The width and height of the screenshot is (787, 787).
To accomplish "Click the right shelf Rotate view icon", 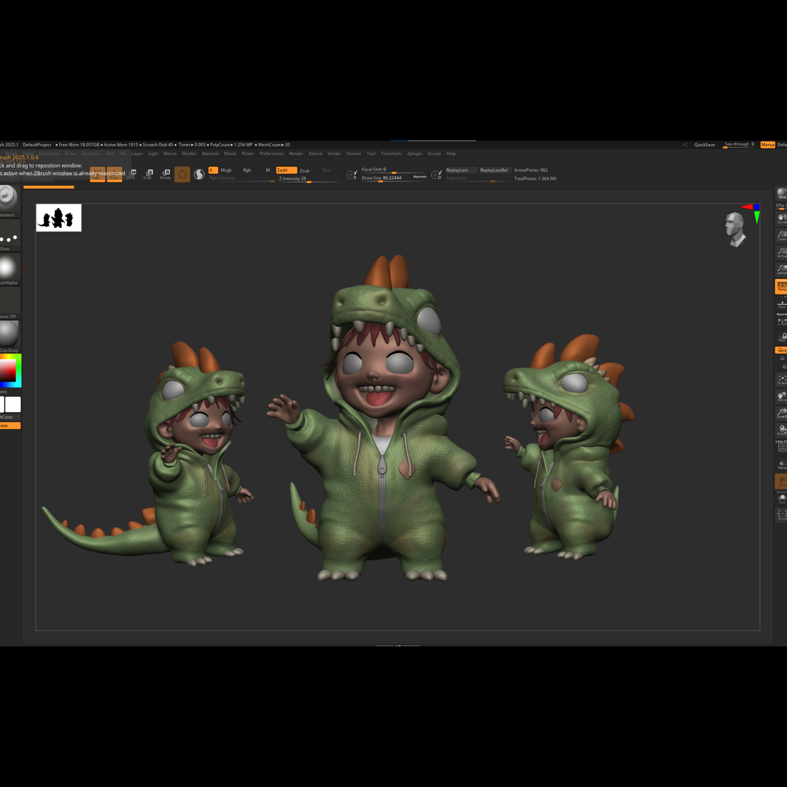I will [x=781, y=430].
